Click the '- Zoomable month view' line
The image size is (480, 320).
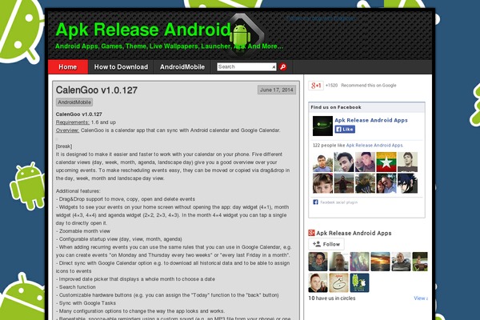coord(83,231)
